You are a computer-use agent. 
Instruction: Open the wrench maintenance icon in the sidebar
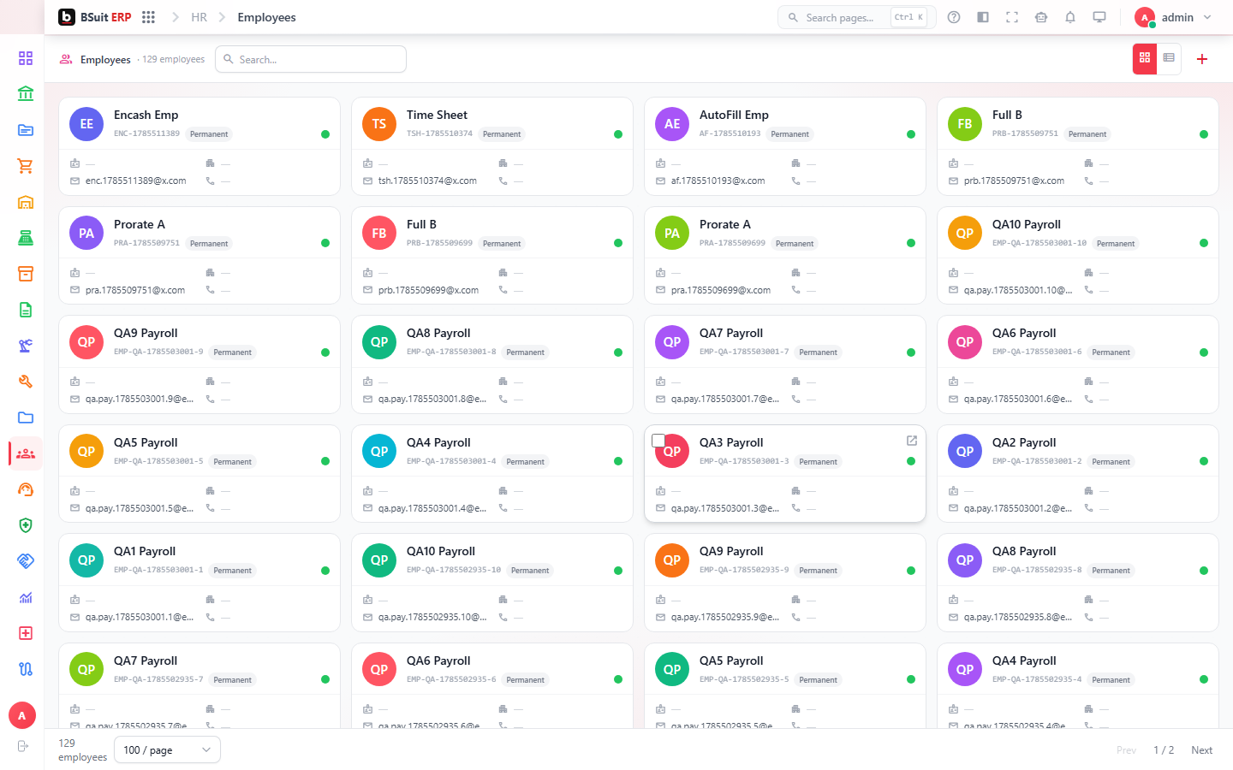tap(26, 382)
